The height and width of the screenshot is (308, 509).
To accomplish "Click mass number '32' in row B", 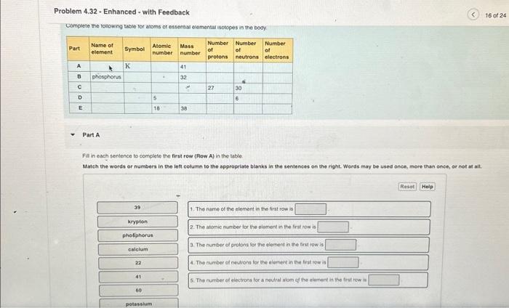I will (x=183, y=78).
